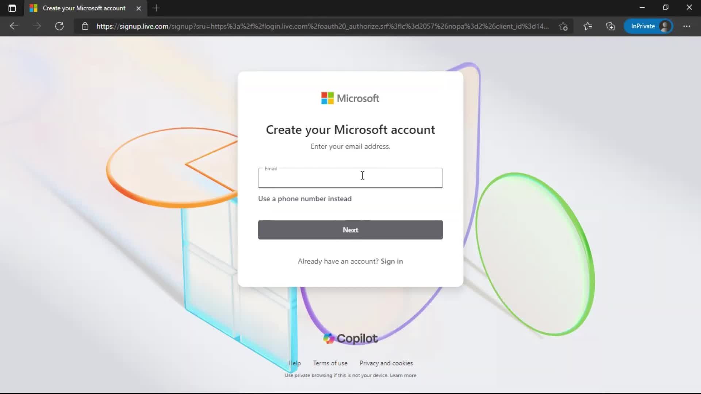
Task: Click the Microsoft logo on the card
Action: click(x=350, y=98)
